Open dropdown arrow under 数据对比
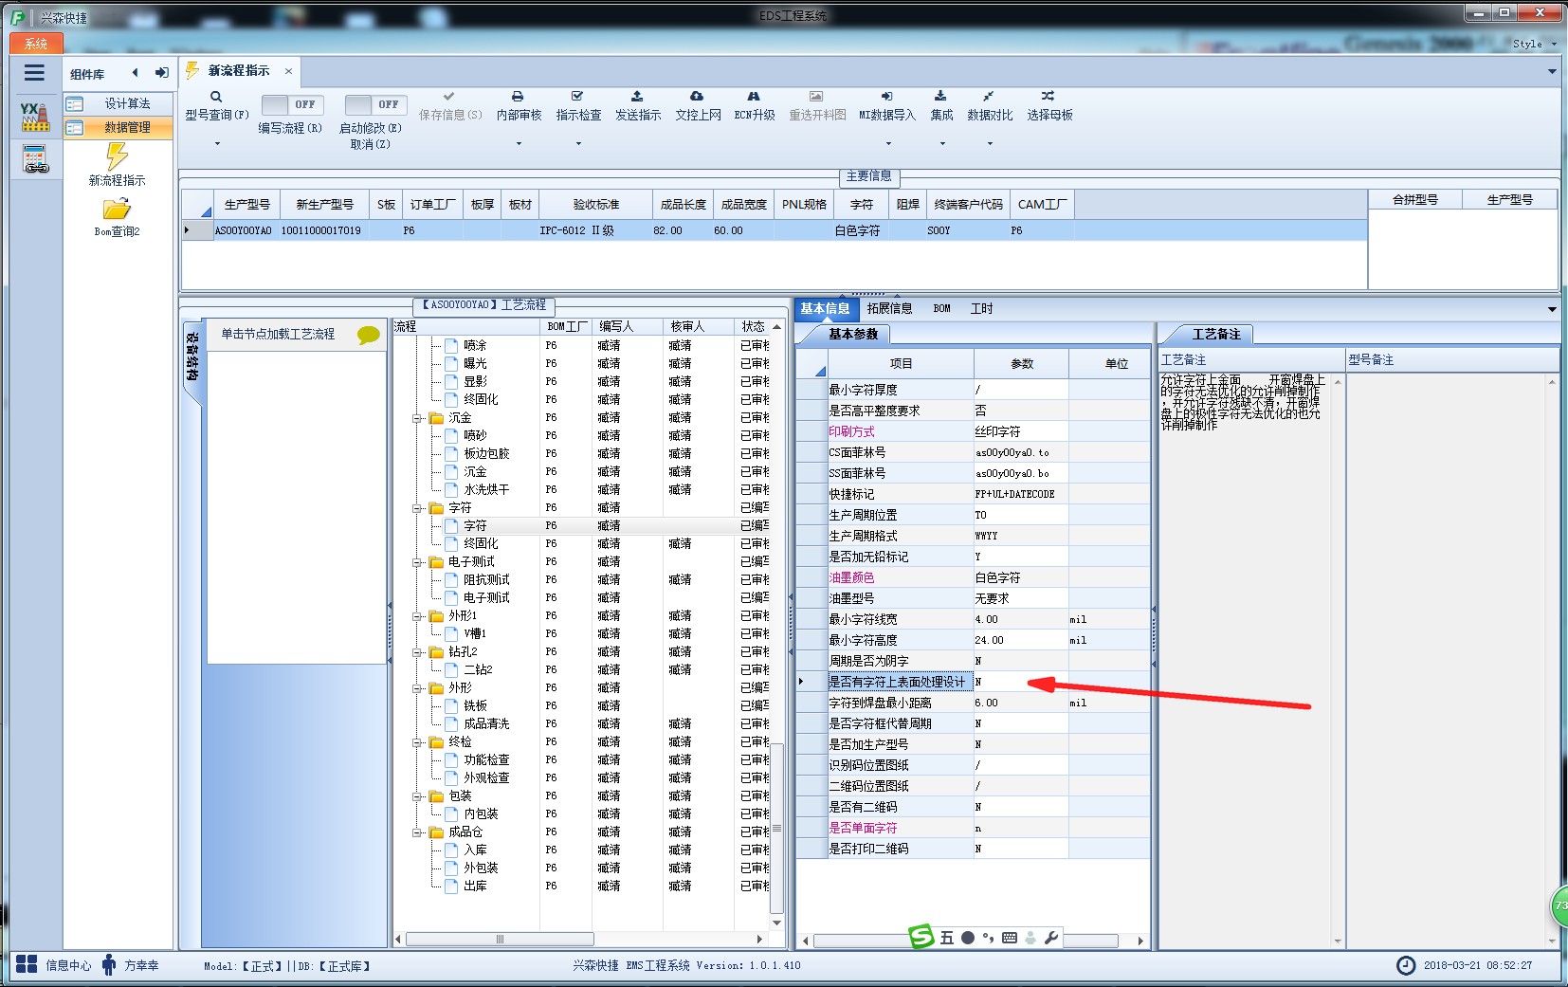 tap(990, 144)
